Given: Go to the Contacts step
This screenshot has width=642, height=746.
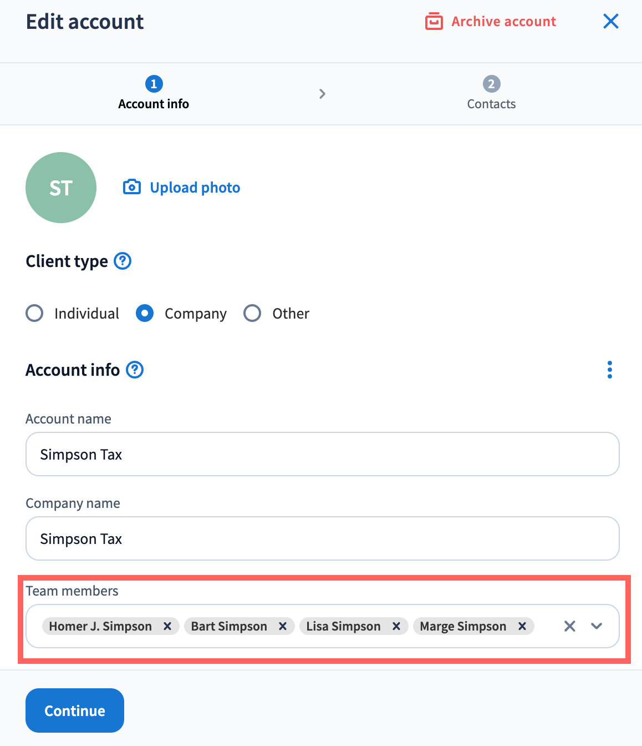Looking at the screenshot, I should 491,93.
